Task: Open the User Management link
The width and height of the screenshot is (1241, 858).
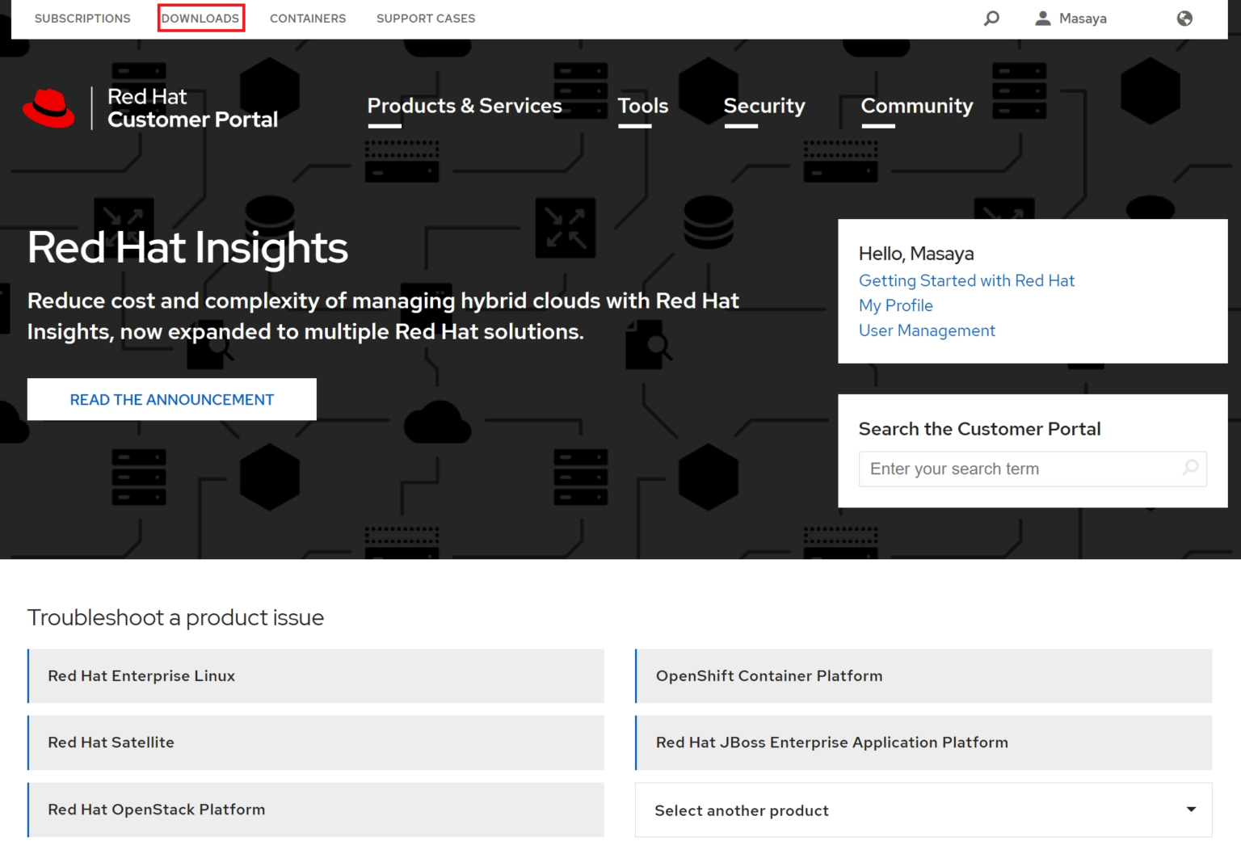Action: pyautogui.click(x=927, y=330)
